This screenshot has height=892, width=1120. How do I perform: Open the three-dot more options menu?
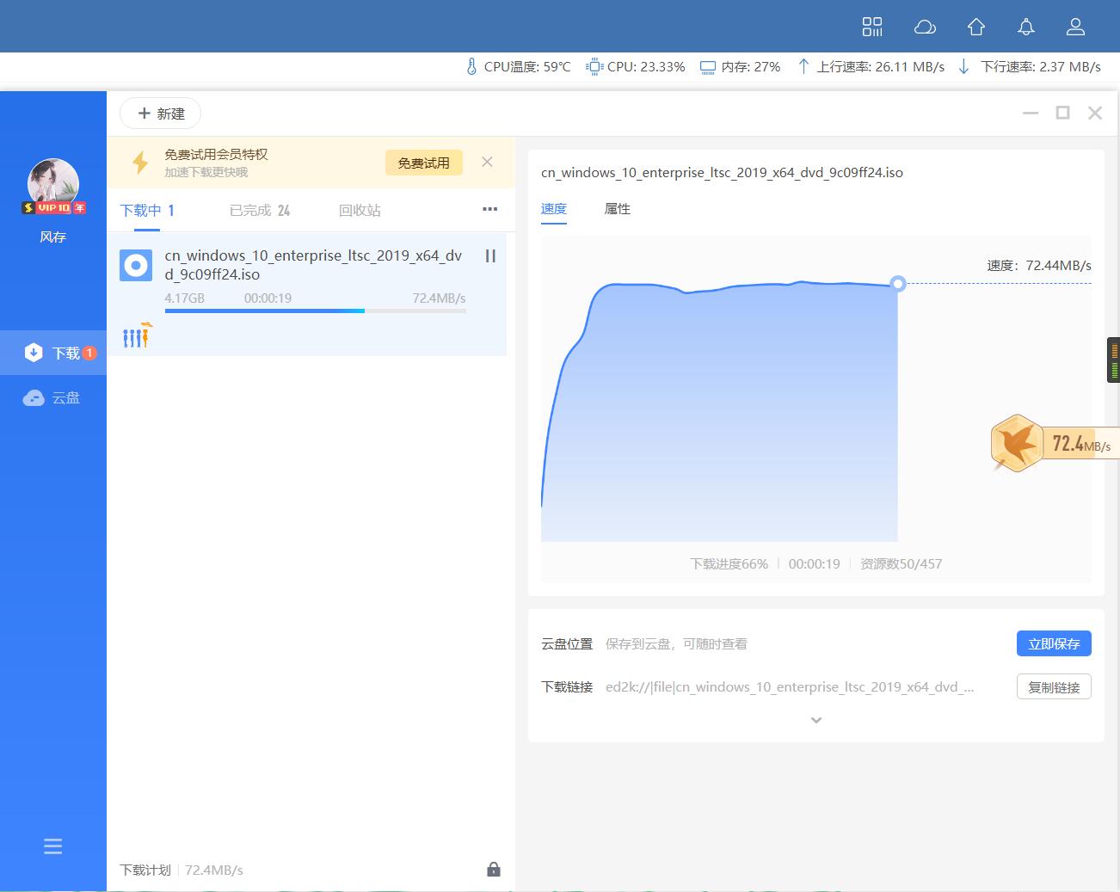point(489,209)
